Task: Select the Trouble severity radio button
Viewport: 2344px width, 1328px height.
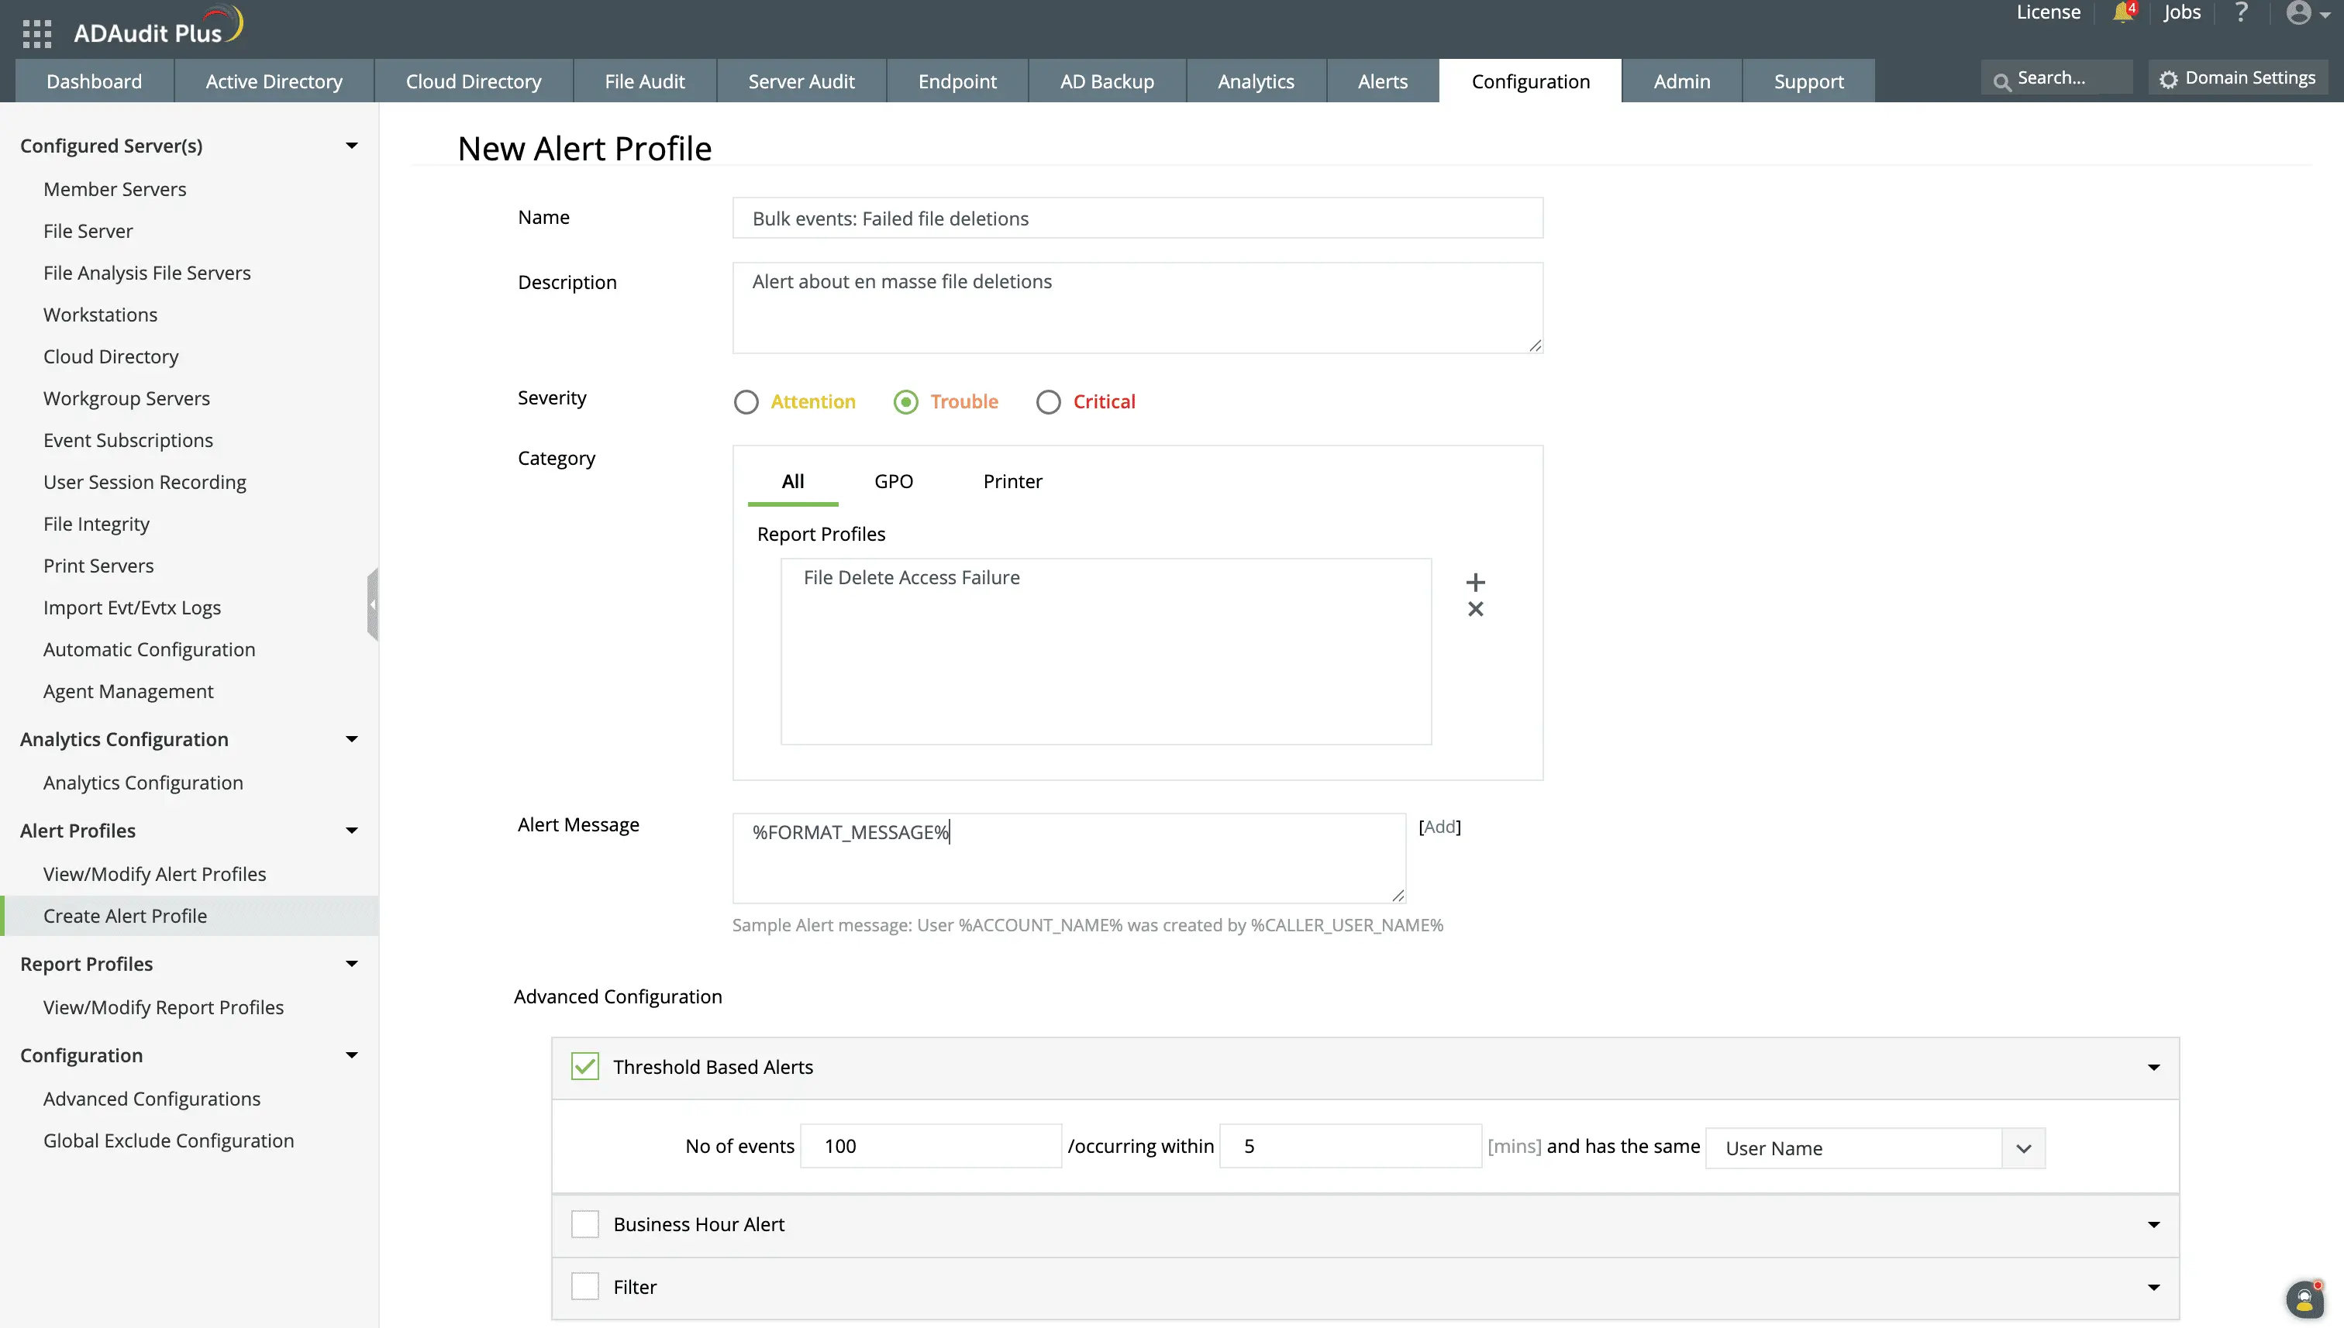Action: click(x=905, y=401)
